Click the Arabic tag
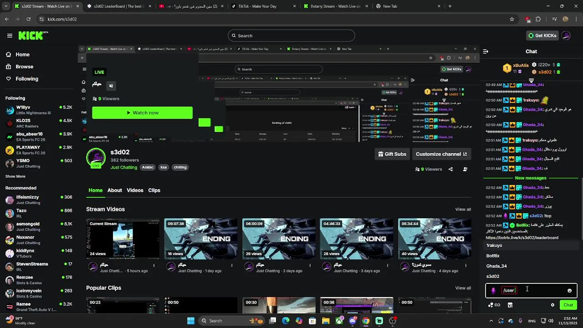Viewport: 583px width, 328px height. coord(148,167)
